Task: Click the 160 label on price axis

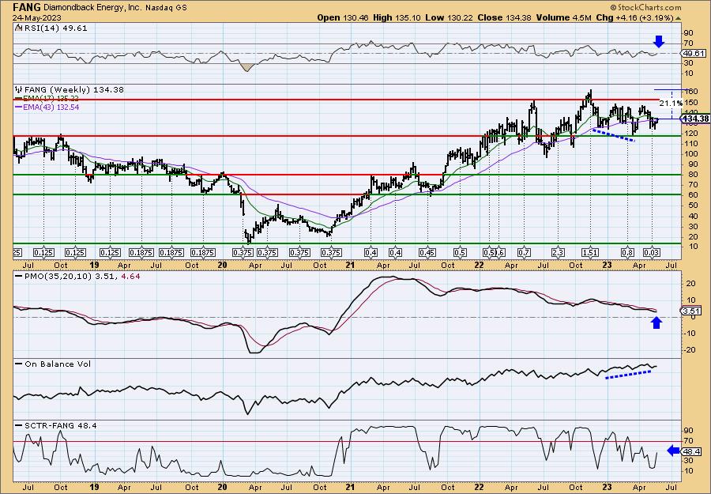Action: [690, 91]
